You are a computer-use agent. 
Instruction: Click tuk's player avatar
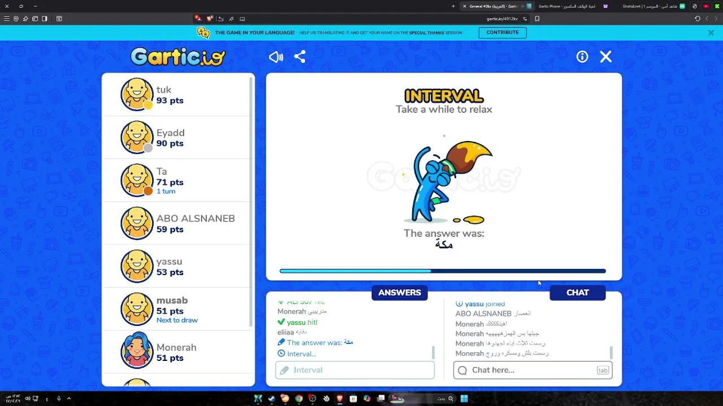click(x=137, y=94)
